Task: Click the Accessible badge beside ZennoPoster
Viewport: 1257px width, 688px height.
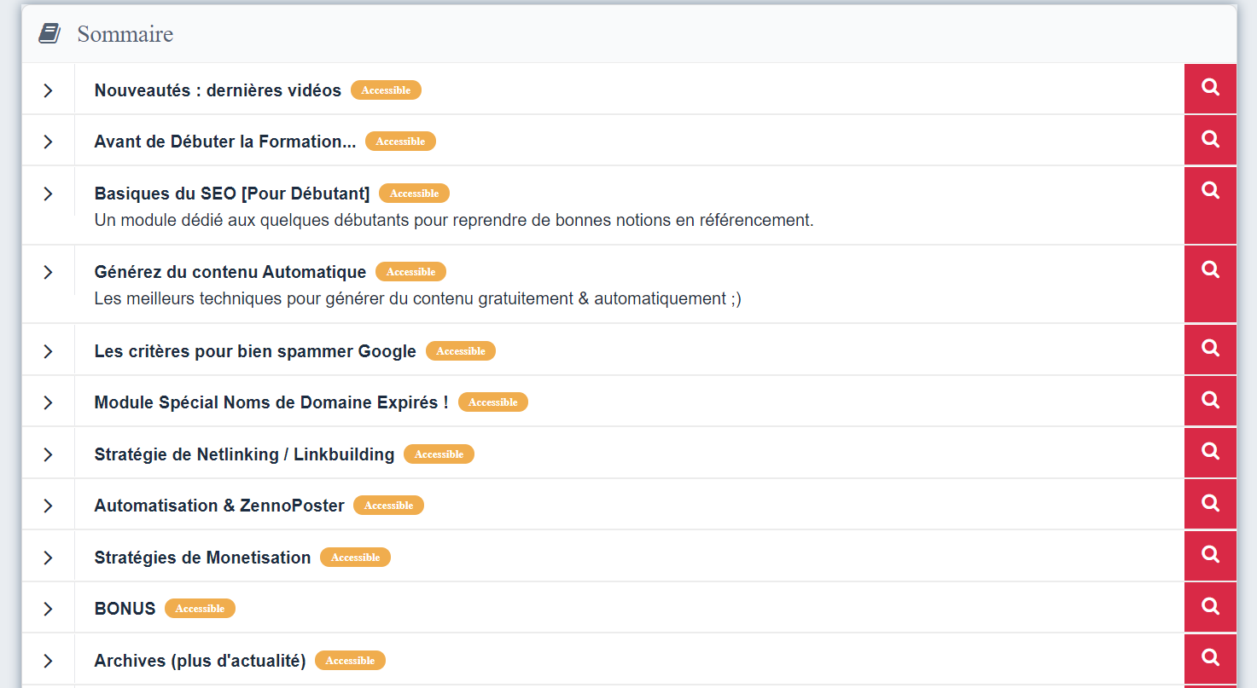Action: click(388, 506)
